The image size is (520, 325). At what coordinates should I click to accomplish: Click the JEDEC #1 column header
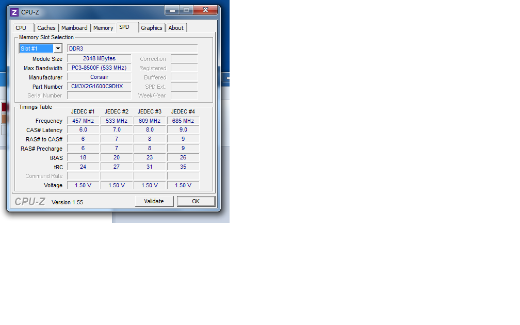tap(83, 111)
